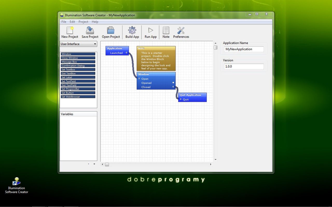Screen dimensions: 332x207
Task: Choose the Set Button block
Action: coord(78,93)
